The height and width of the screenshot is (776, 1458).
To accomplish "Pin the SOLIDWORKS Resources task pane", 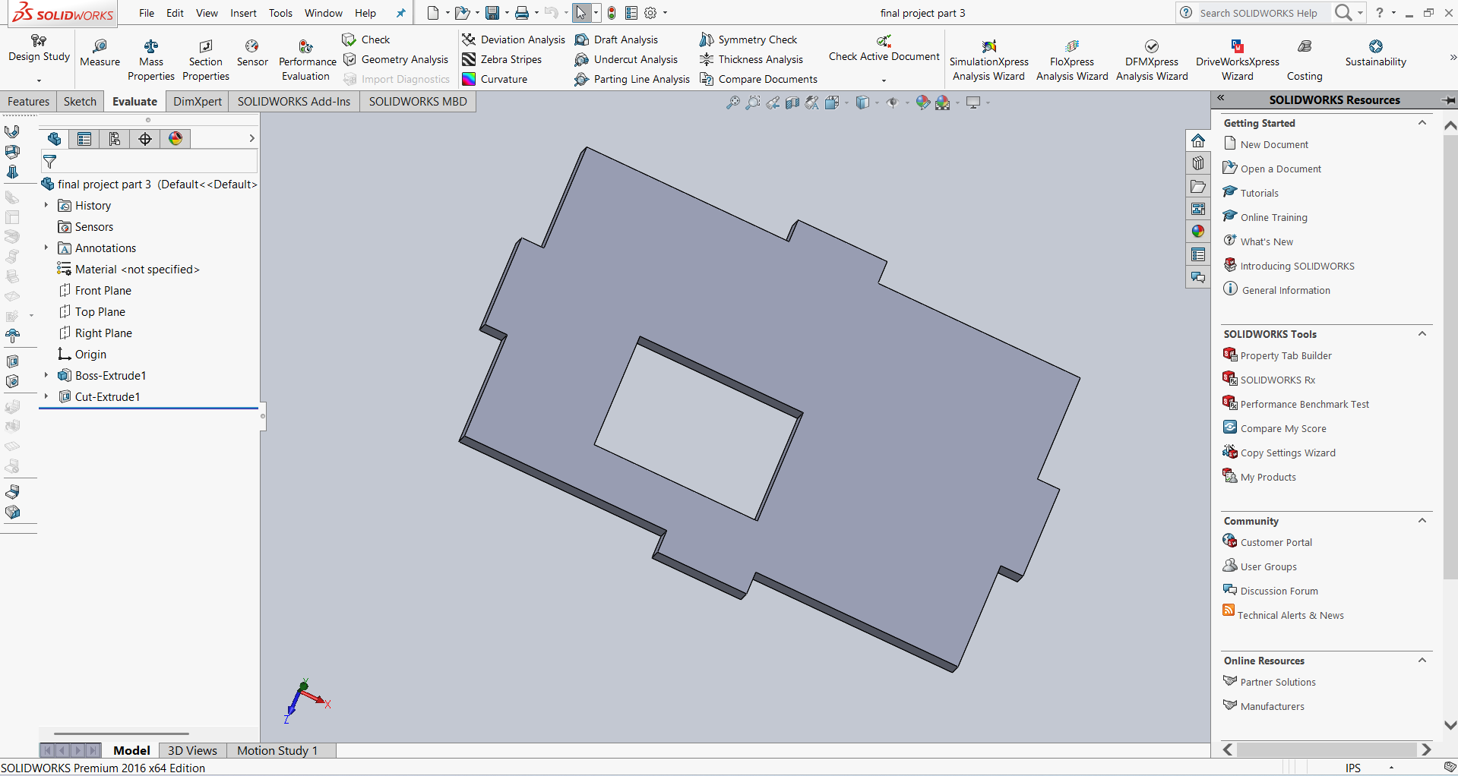I will click(x=1448, y=99).
